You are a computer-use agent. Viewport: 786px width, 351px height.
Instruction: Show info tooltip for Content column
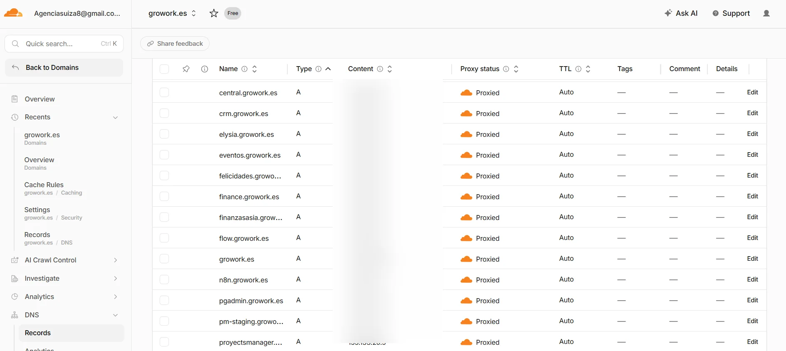tap(380, 69)
